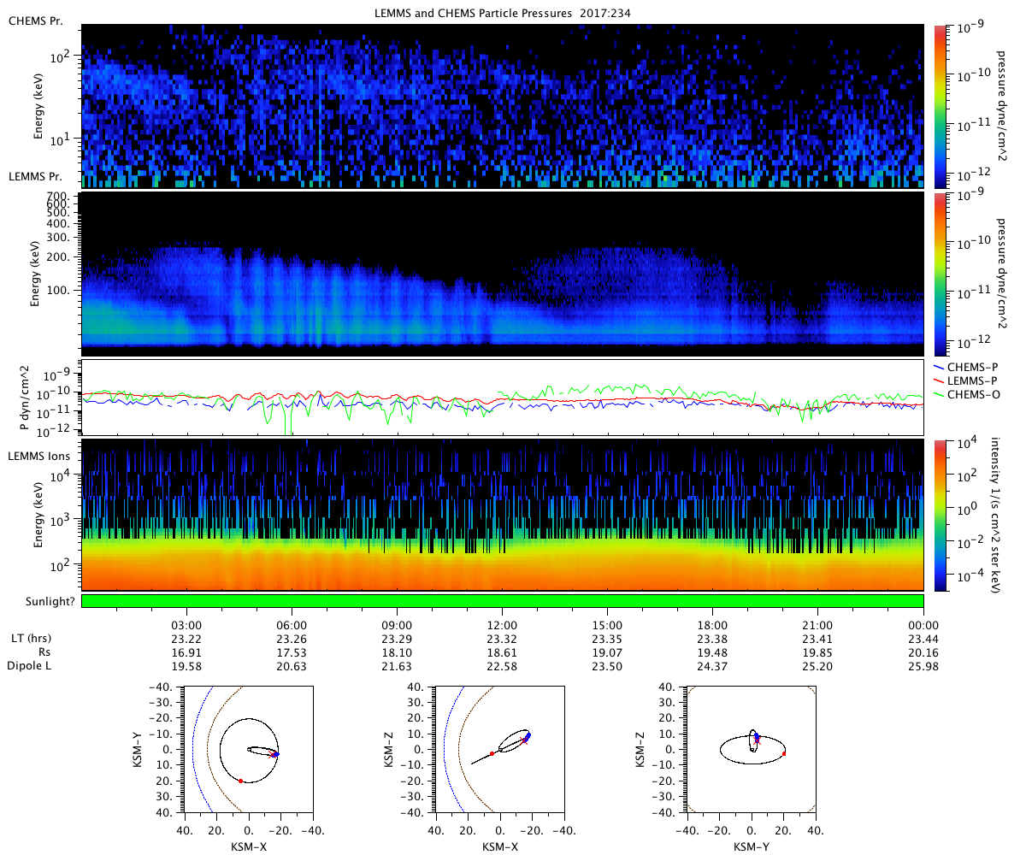Click the 09:00 time tick label
1026x855 pixels.
pos(398,625)
